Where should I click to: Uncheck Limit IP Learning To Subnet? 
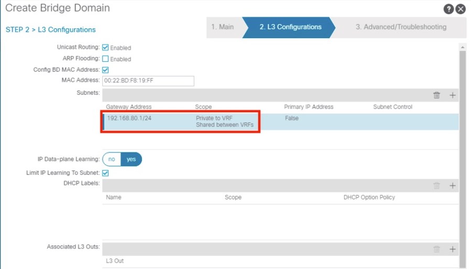pyautogui.click(x=105, y=173)
